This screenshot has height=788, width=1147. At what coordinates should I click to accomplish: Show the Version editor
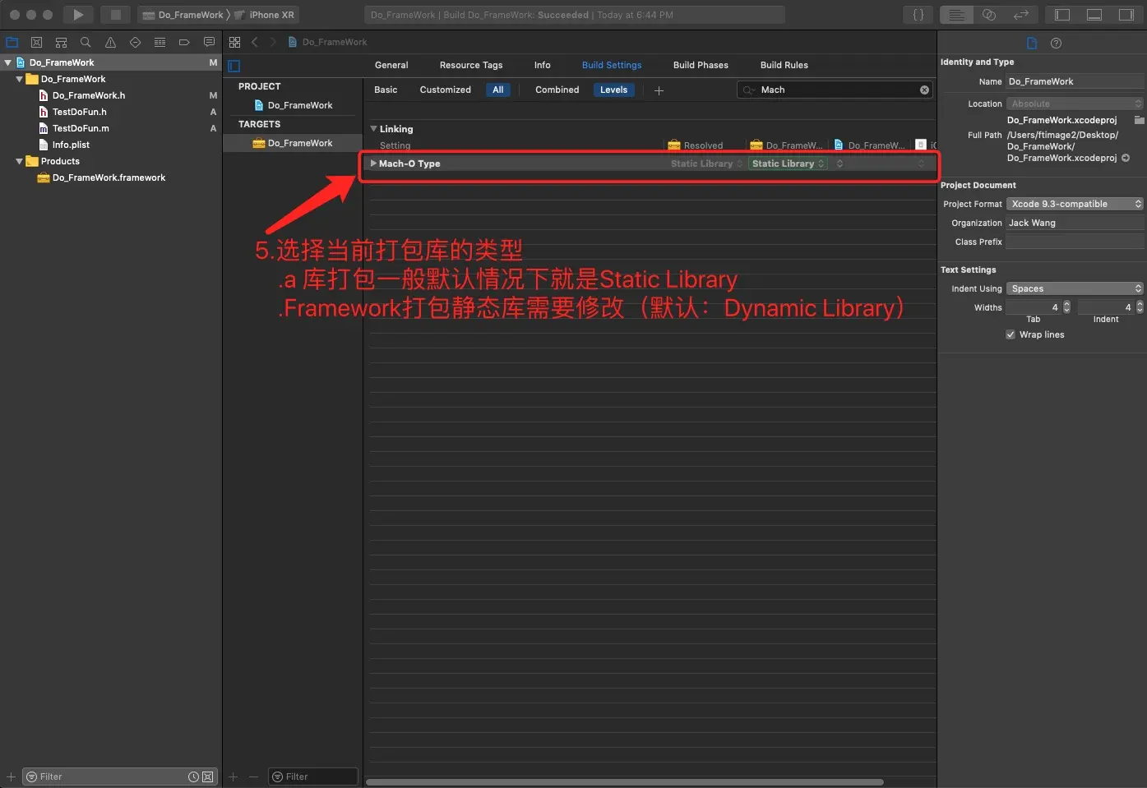click(x=1021, y=15)
